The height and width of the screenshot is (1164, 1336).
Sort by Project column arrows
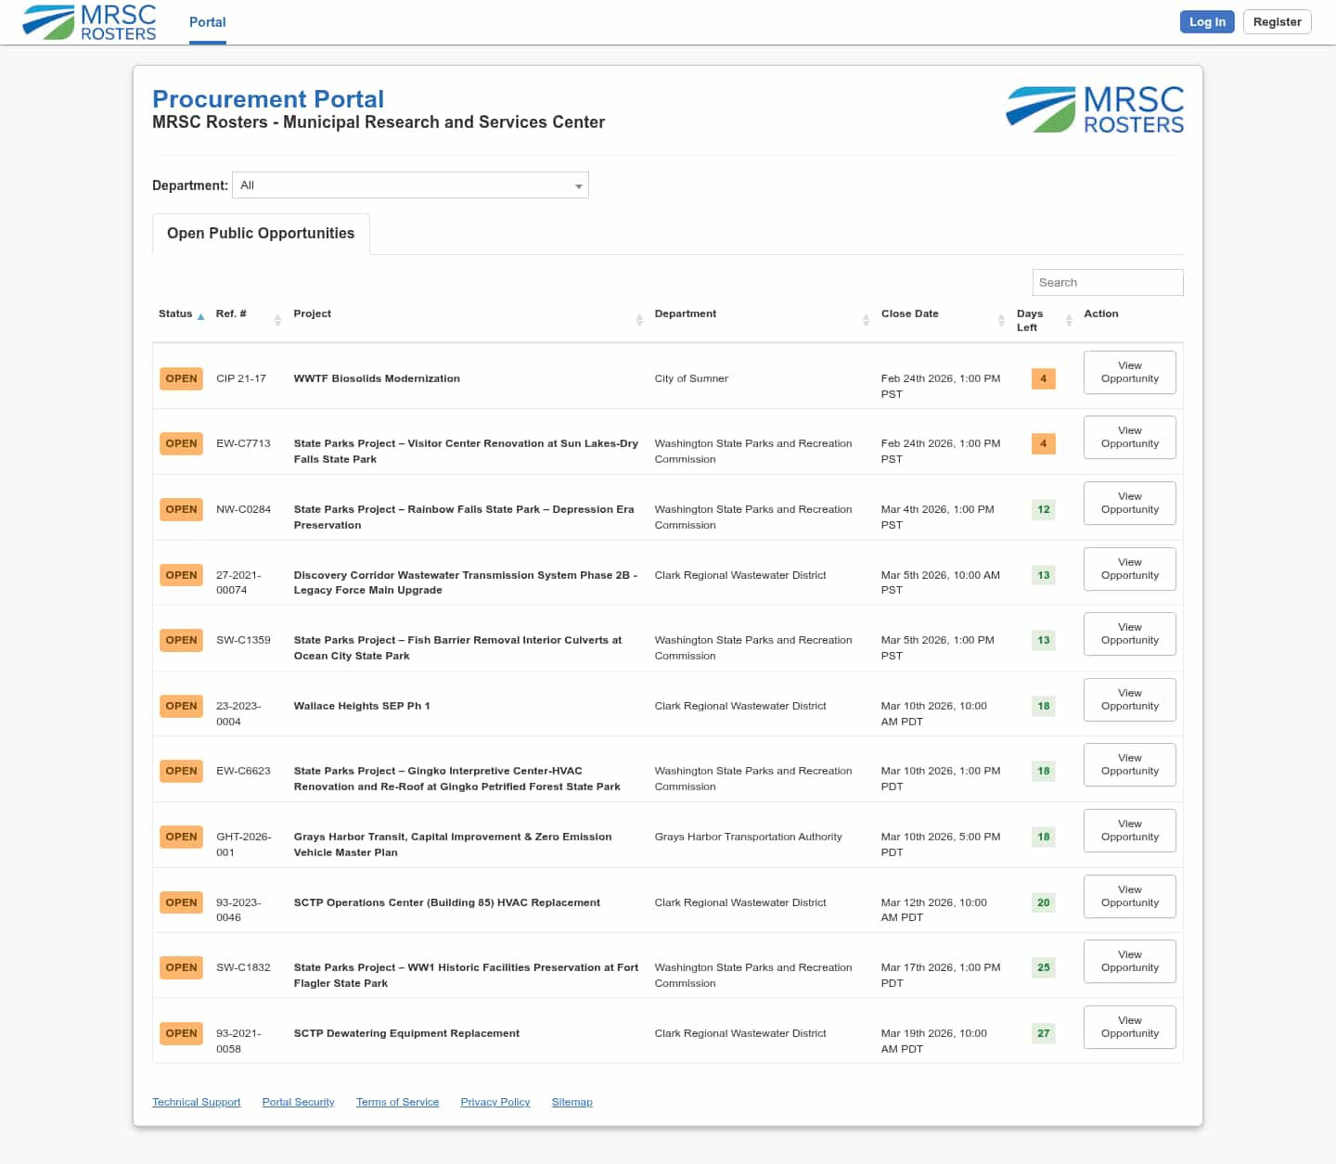pyautogui.click(x=639, y=320)
